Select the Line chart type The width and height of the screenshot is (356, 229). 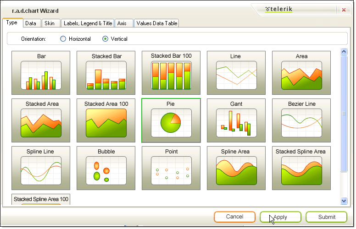coord(236,73)
